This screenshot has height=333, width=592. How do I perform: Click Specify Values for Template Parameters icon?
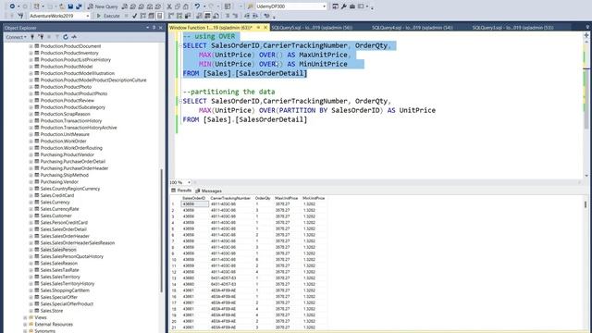coord(266,16)
